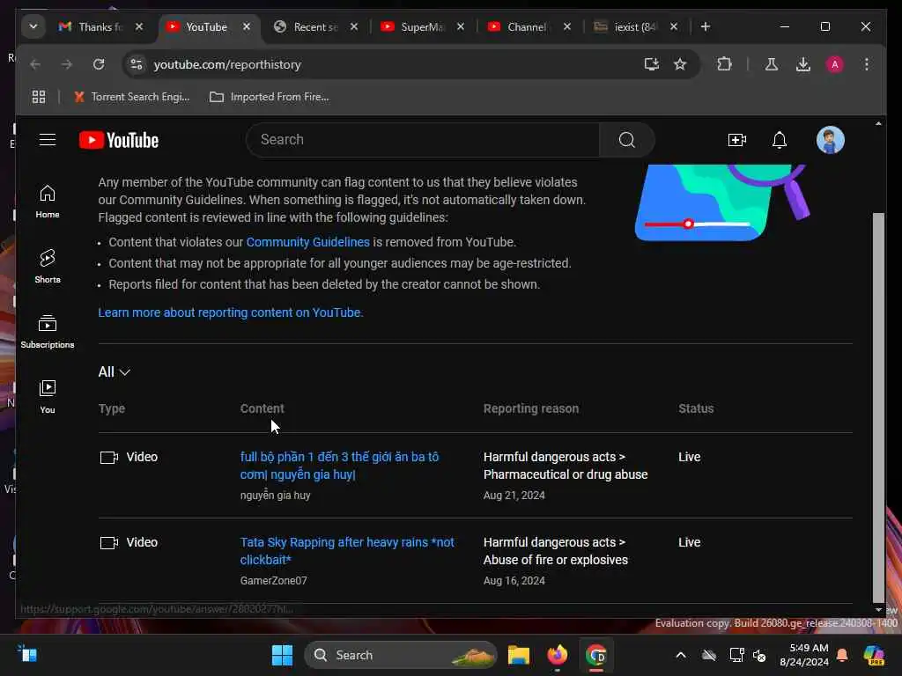Screen dimensions: 902x676
Task: Open Firefox from taskbar
Action: tap(557, 655)
